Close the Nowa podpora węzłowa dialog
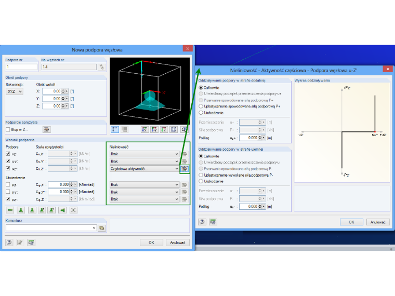Screen dimensions: 395x296 188,49
